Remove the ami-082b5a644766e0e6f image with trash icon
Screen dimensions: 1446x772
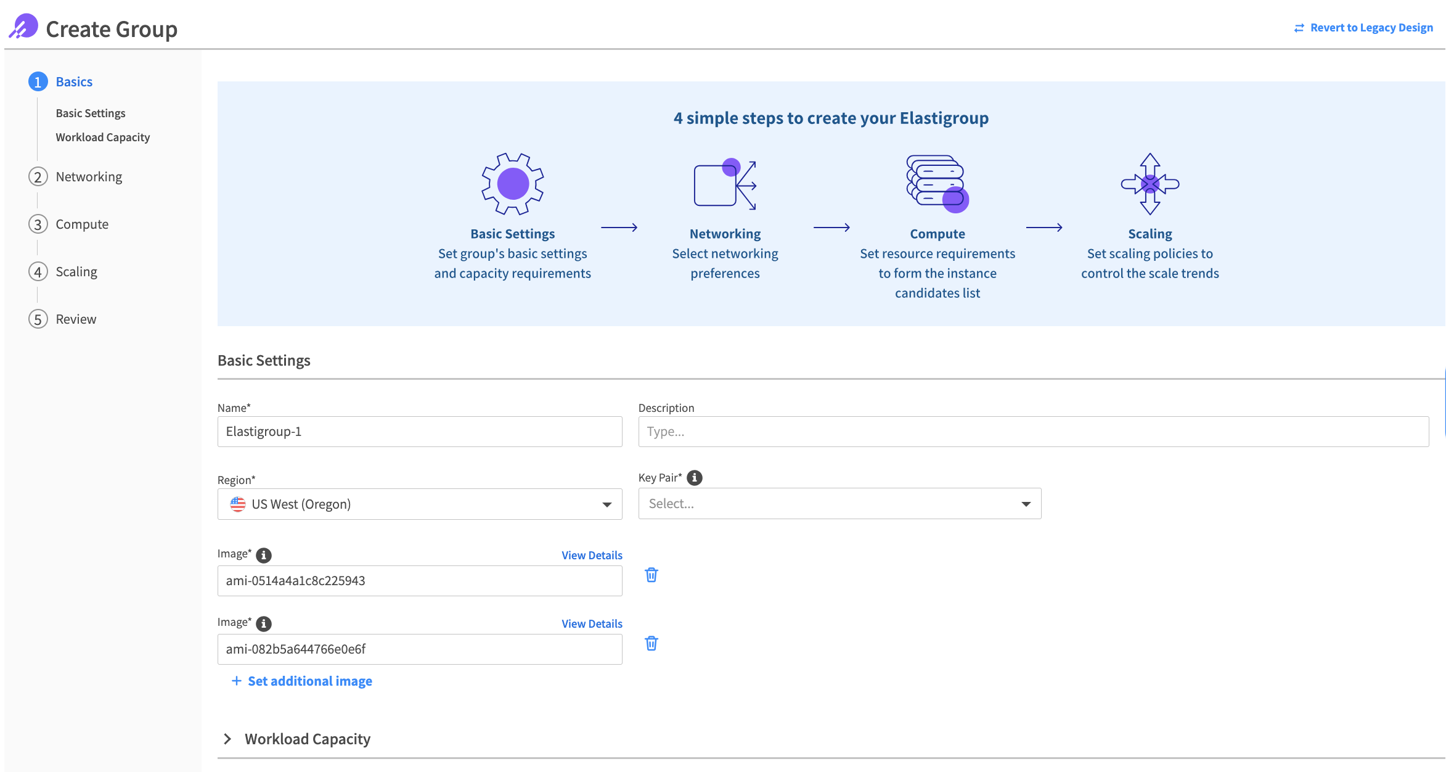click(x=651, y=644)
